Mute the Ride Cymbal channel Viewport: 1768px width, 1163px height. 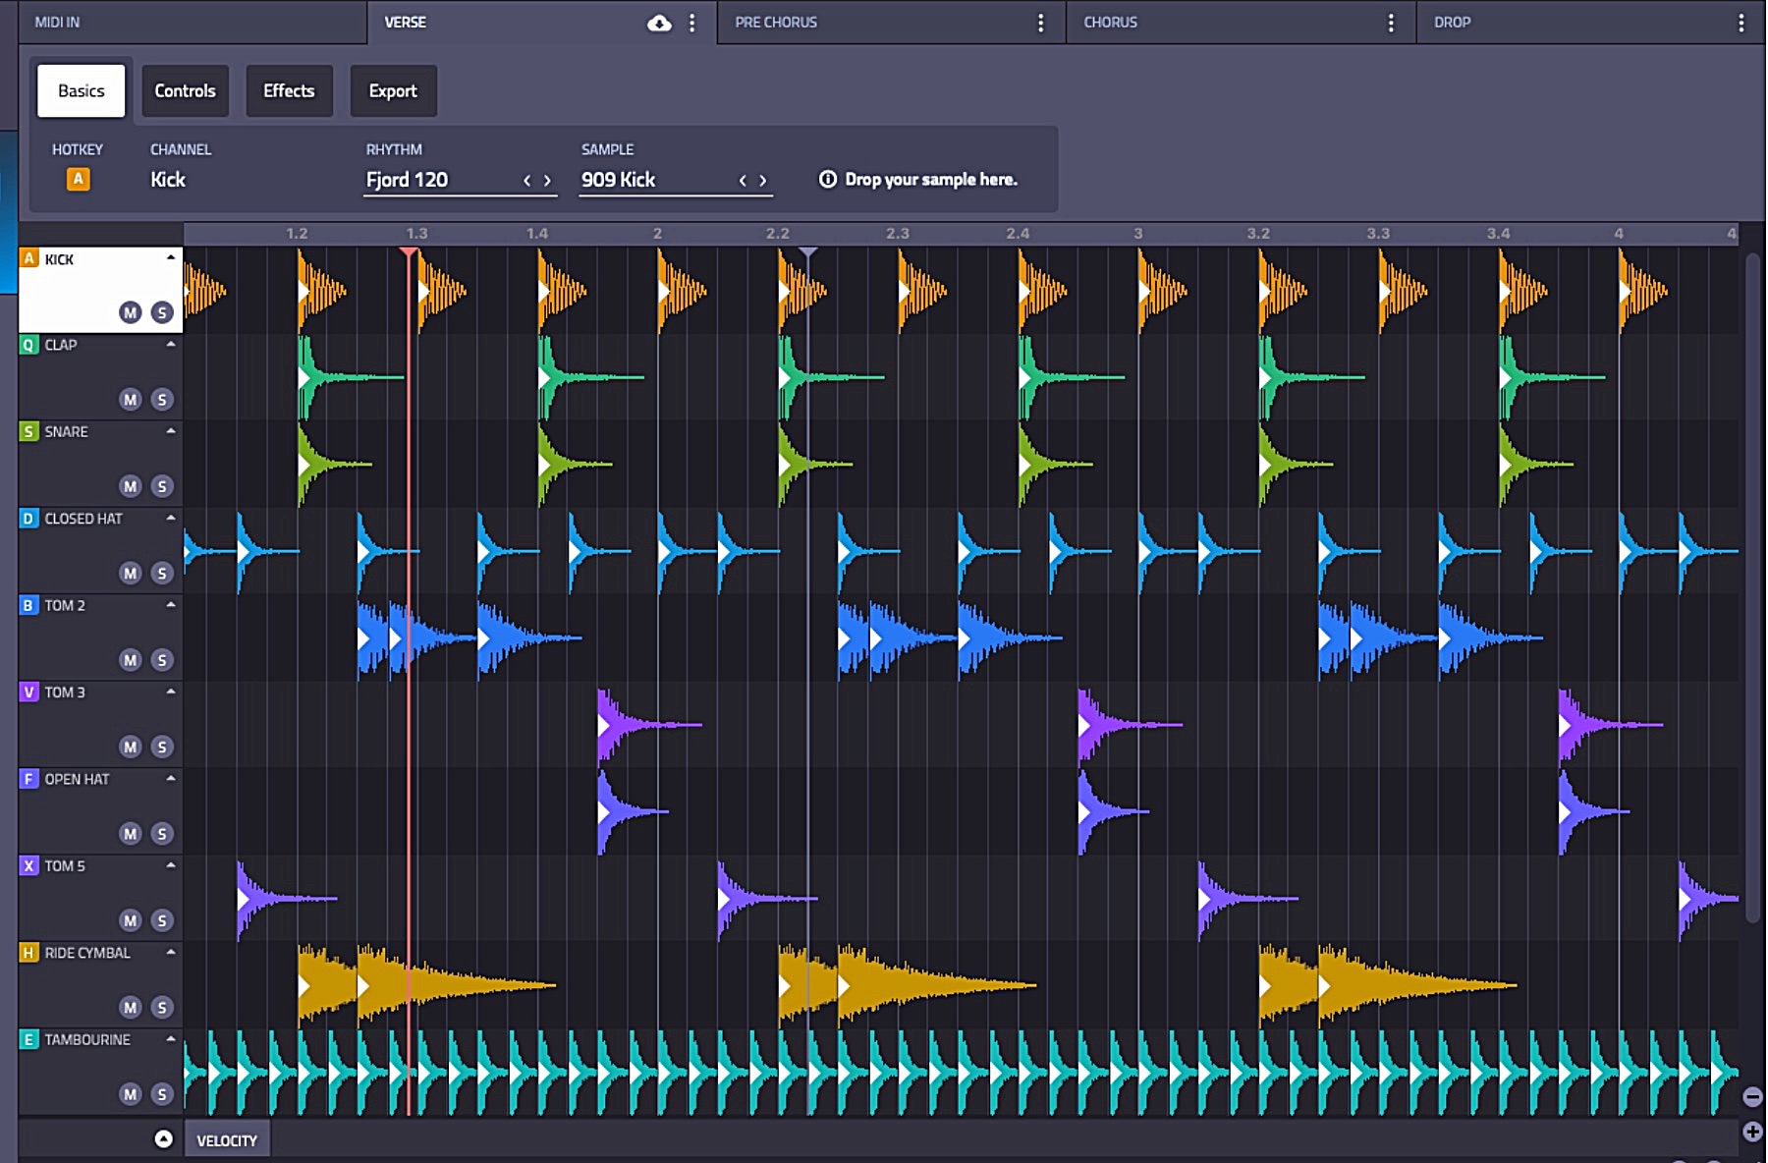coord(131,1007)
